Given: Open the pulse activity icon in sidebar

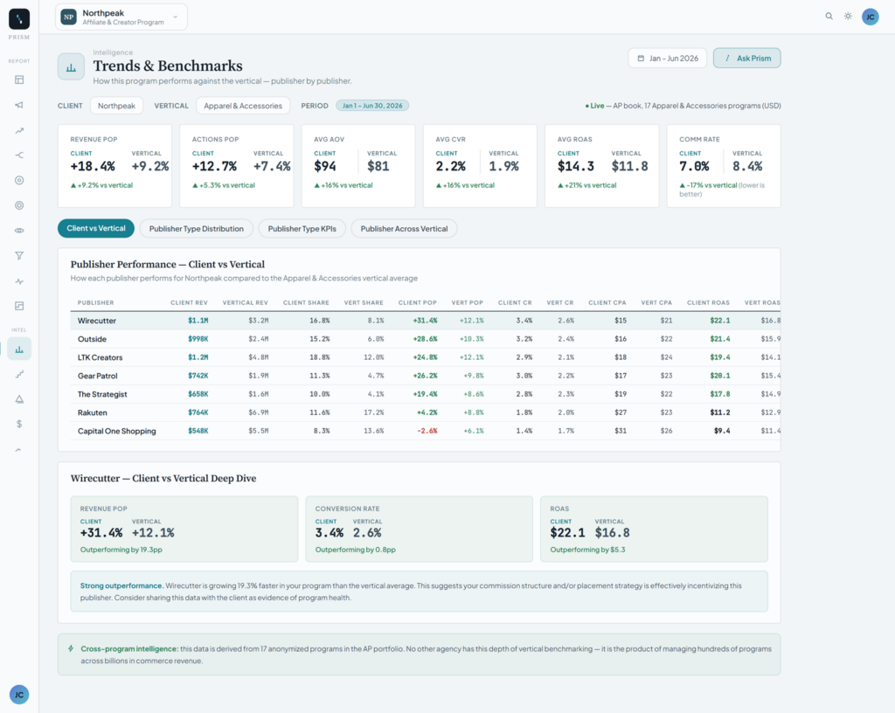Looking at the screenshot, I should [x=19, y=281].
